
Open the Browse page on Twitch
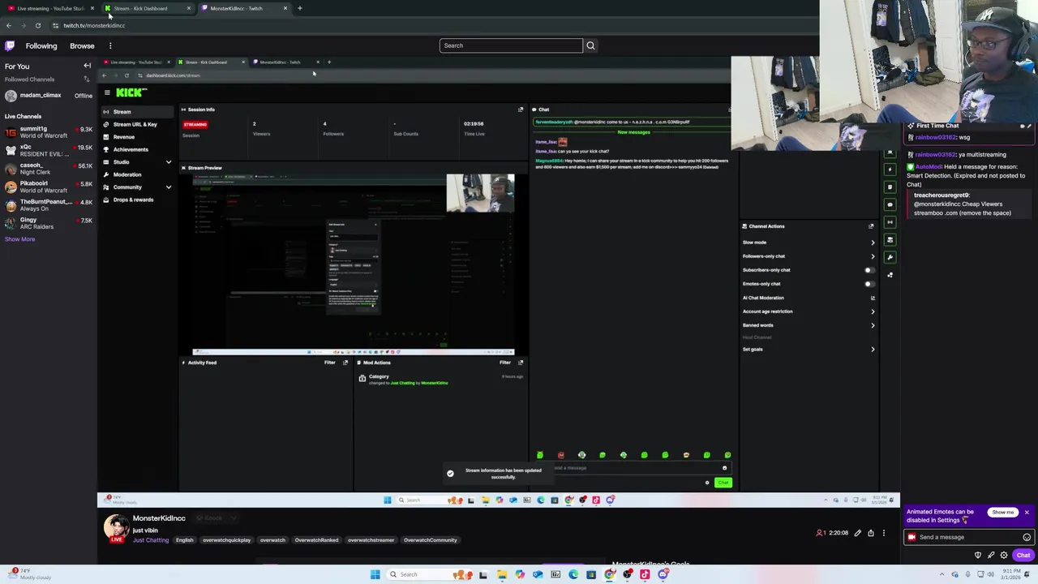(x=82, y=46)
